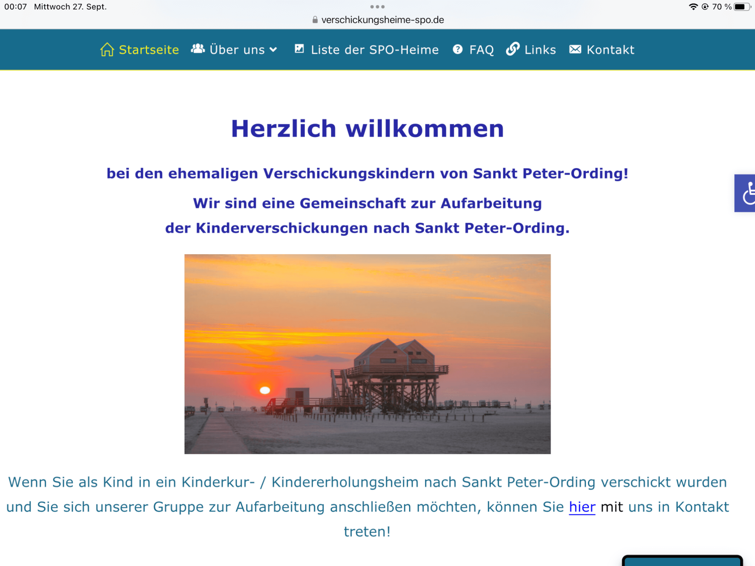Tap the three-dot multitasking control at top
The image size is (755, 566).
click(x=377, y=7)
